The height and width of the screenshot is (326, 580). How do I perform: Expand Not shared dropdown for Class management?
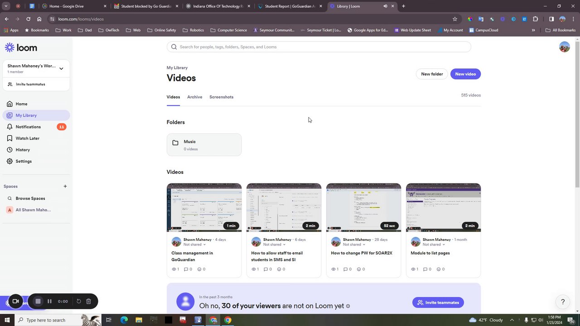tap(194, 244)
